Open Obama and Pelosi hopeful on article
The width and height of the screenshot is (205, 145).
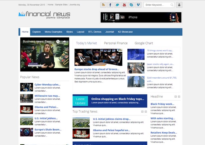click(x=112, y=130)
